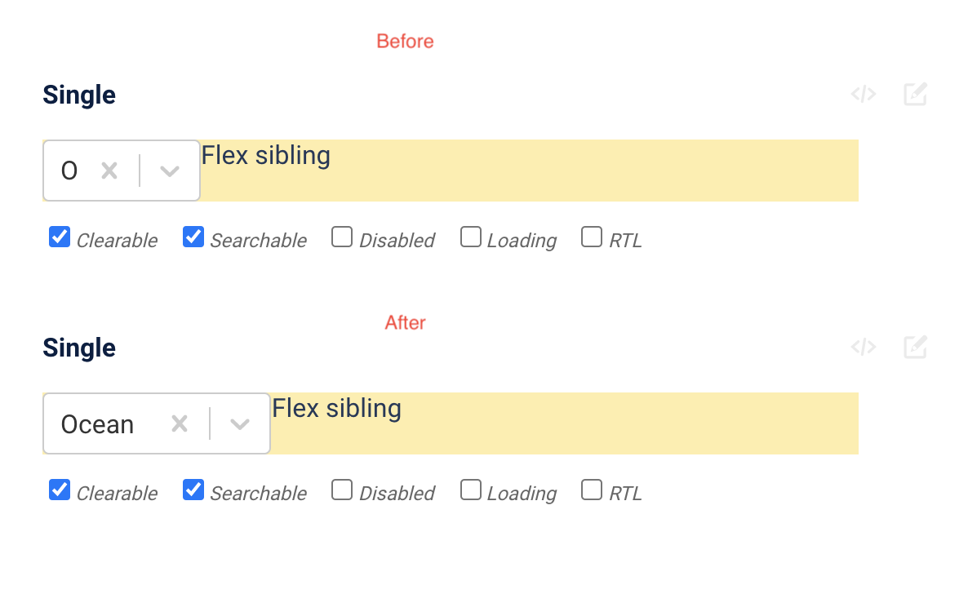The image size is (968, 594).
Task: Click the yellow Flex sibling area under Before
Action: click(x=531, y=171)
